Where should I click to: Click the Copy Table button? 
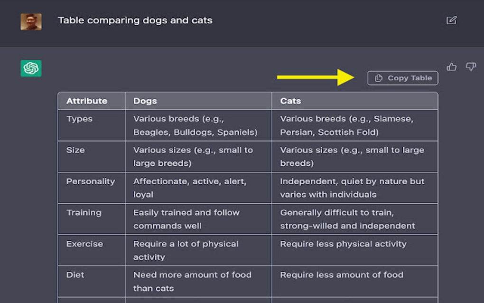tap(402, 78)
